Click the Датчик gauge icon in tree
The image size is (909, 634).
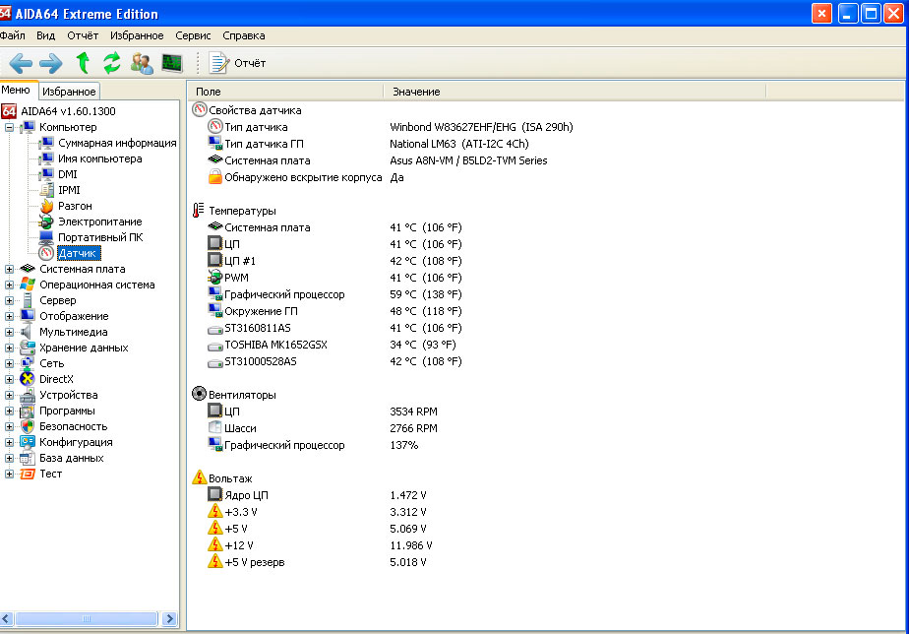click(x=46, y=253)
